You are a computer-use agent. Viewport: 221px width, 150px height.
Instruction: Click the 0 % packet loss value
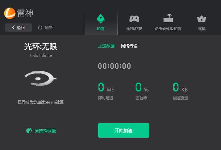tap(142, 87)
